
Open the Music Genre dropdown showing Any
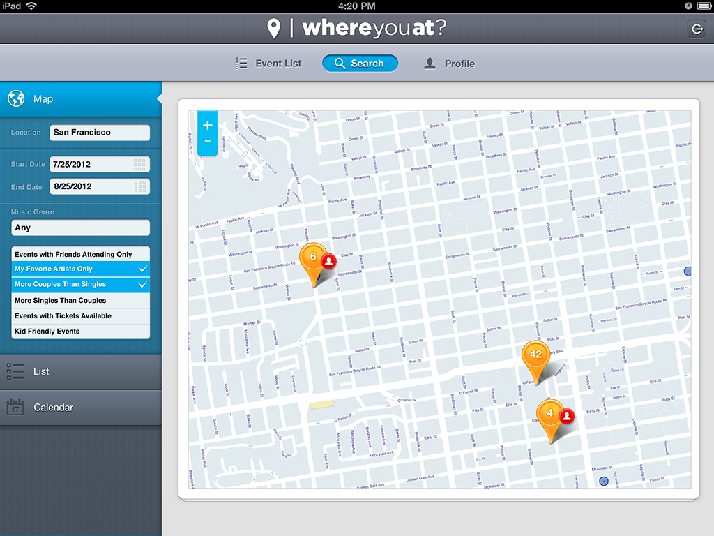click(81, 228)
